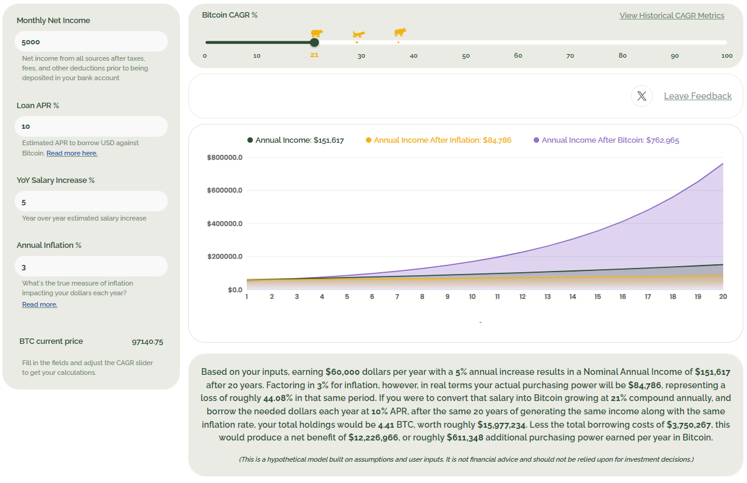The image size is (747, 483).
Task: Toggle the Annual Income After Inflation legend series
Action: click(x=438, y=140)
